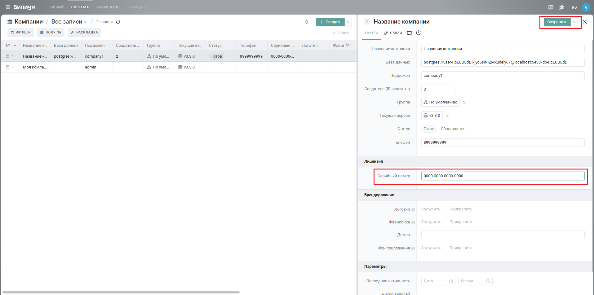Focus the База данных input field

503,62
